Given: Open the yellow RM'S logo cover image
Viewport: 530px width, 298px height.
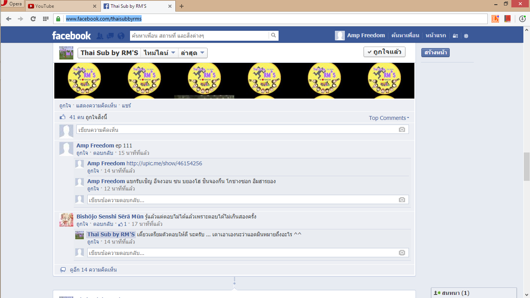Looking at the screenshot, I should (x=234, y=81).
